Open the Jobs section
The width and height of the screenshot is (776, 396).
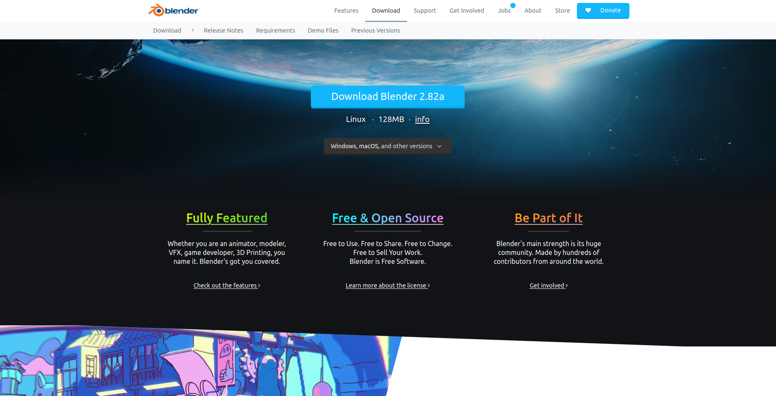[504, 11]
